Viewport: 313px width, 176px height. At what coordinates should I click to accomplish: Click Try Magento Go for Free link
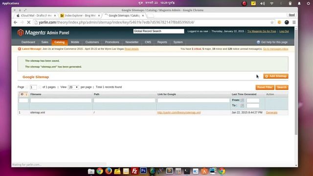(x=262, y=31)
